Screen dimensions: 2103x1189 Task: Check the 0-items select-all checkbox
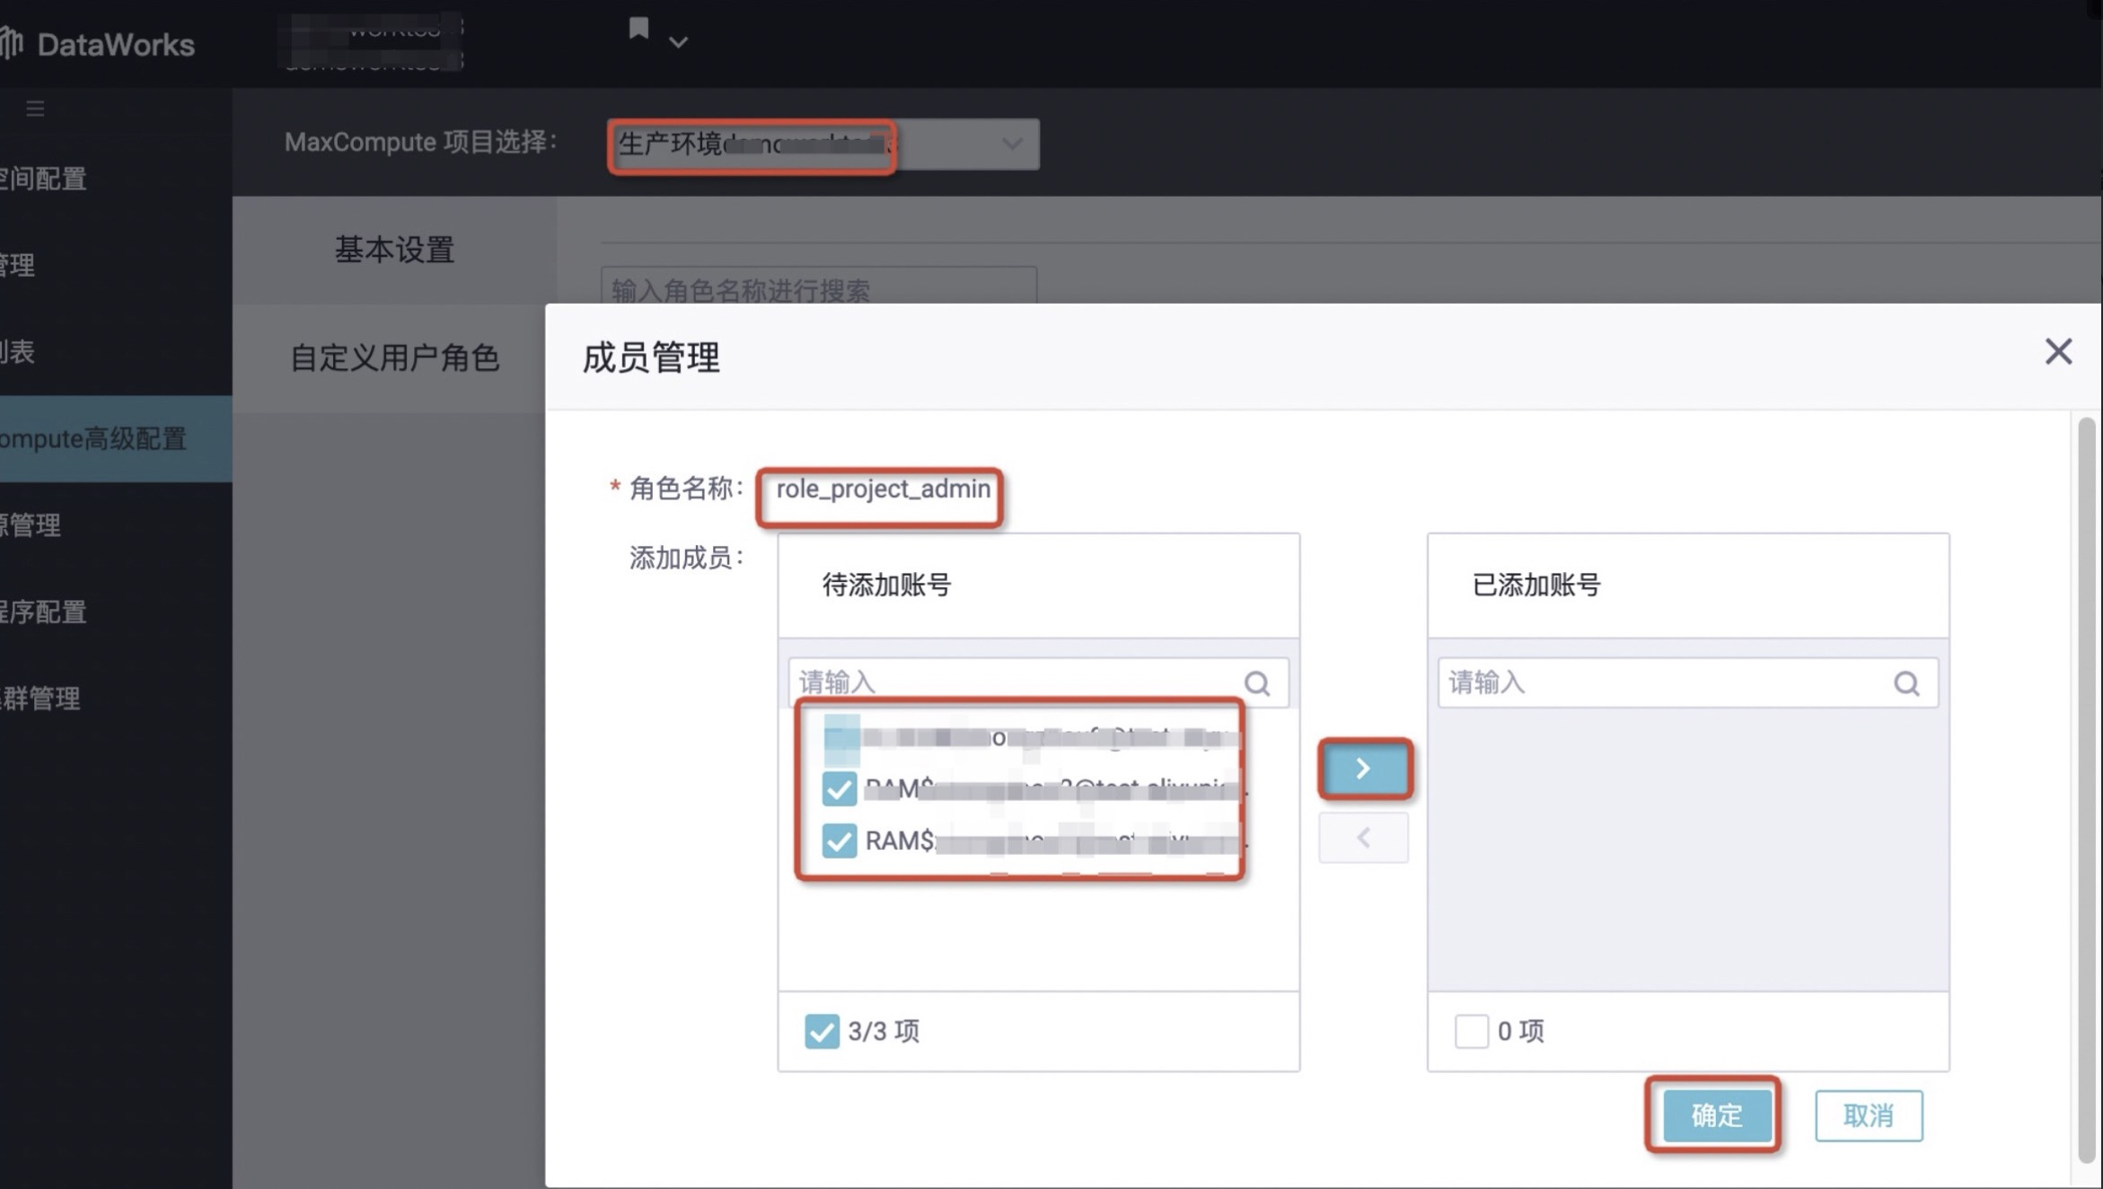tap(1471, 1031)
